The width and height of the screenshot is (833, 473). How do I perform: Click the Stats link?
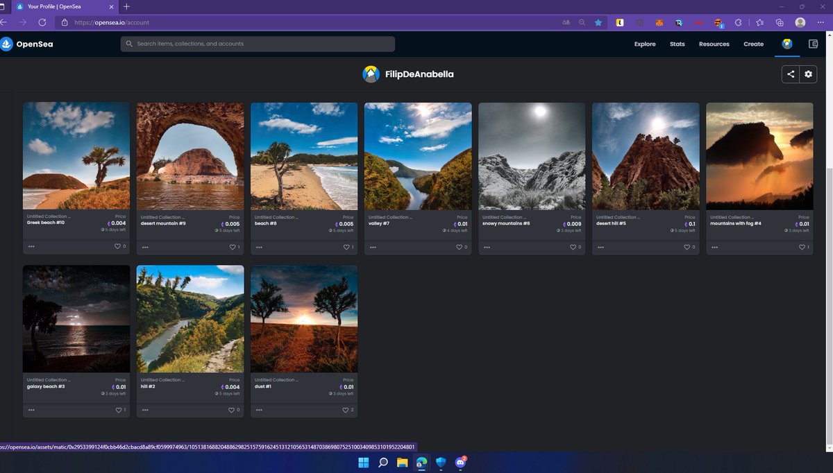(x=677, y=44)
